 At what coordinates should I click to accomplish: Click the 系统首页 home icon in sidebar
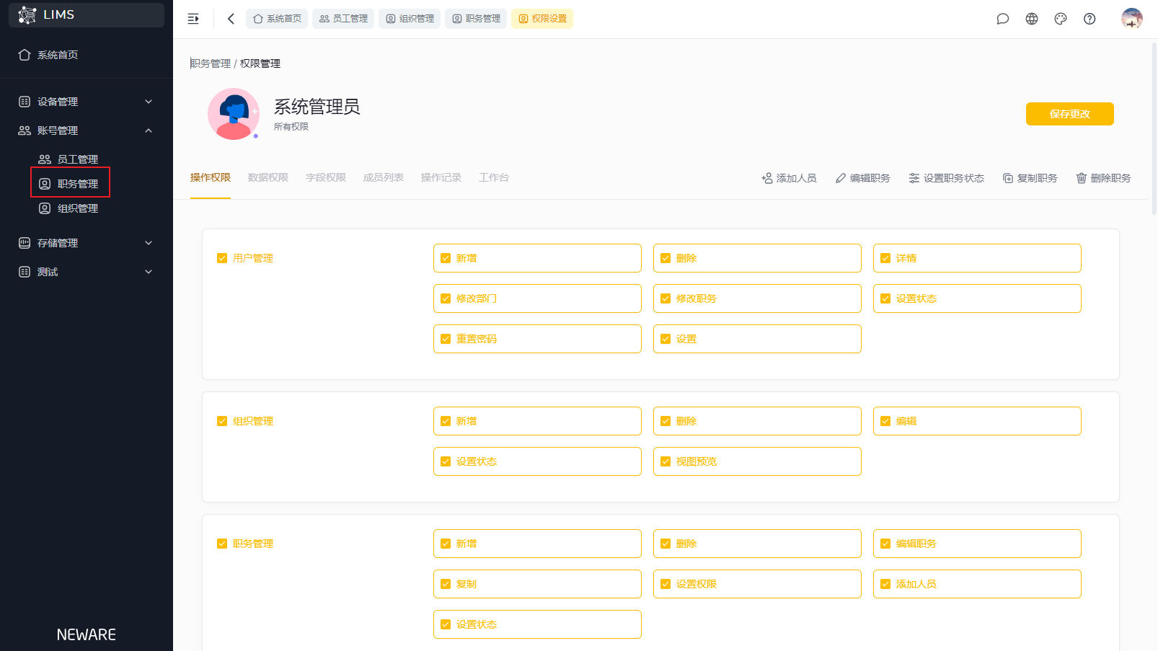pos(25,55)
